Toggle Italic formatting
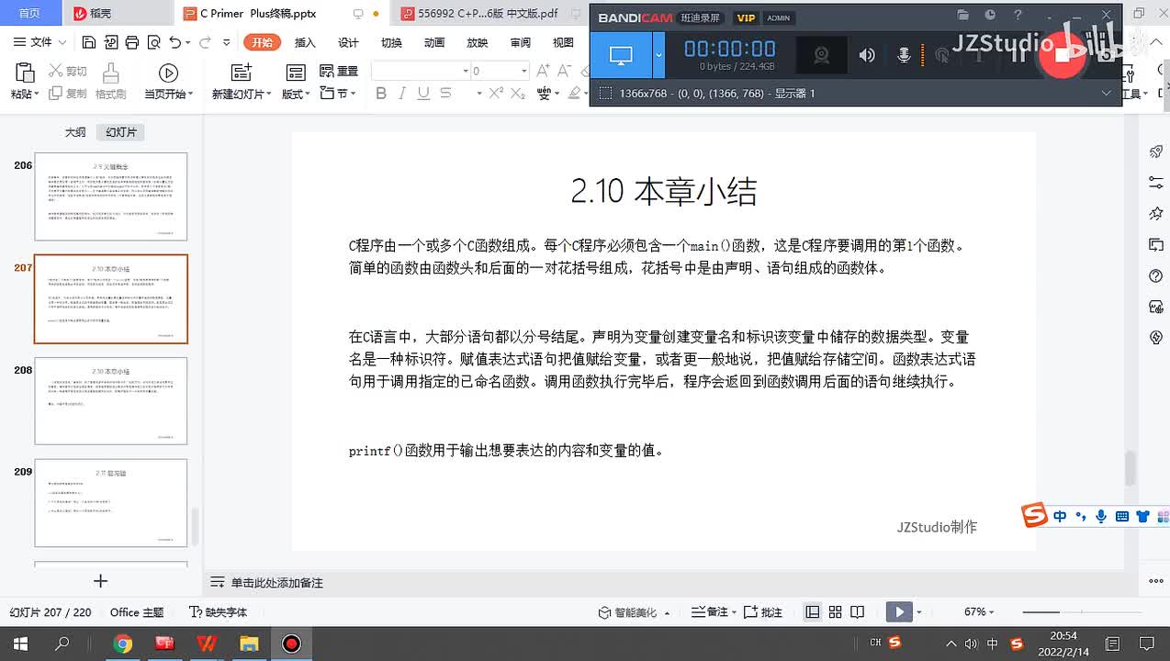The width and height of the screenshot is (1170, 661). [x=402, y=93]
